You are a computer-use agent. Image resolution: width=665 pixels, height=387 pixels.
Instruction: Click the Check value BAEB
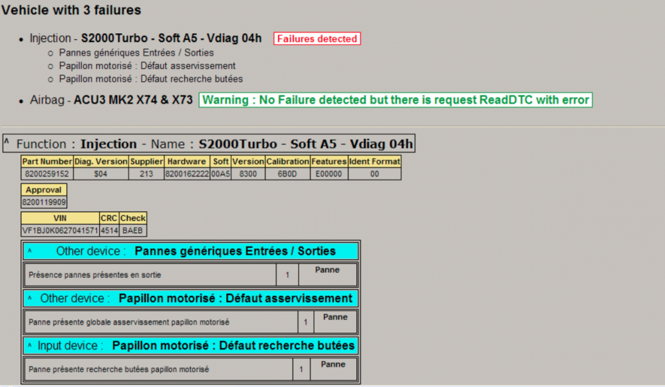tap(133, 231)
